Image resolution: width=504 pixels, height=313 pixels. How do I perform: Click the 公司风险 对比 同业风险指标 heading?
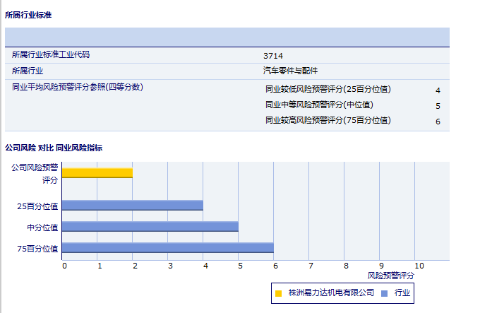[54, 148]
